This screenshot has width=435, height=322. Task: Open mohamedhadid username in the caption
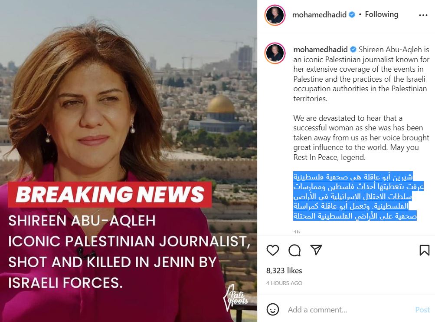(321, 50)
